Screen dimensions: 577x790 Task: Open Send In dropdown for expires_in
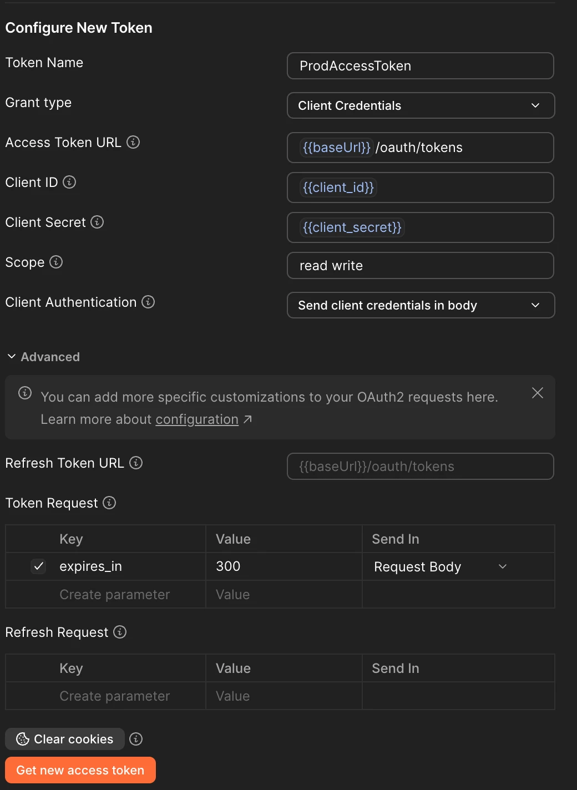[x=441, y=566]
